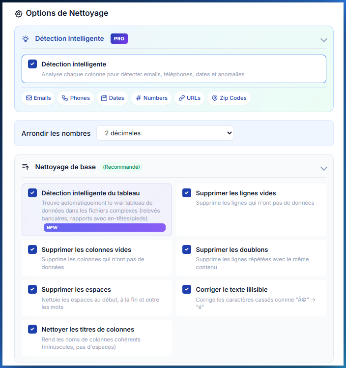Screen dimensions: 346x368
Task: Click the sort icon beside Nettoyage de base
Action: [x=26, y=167]
